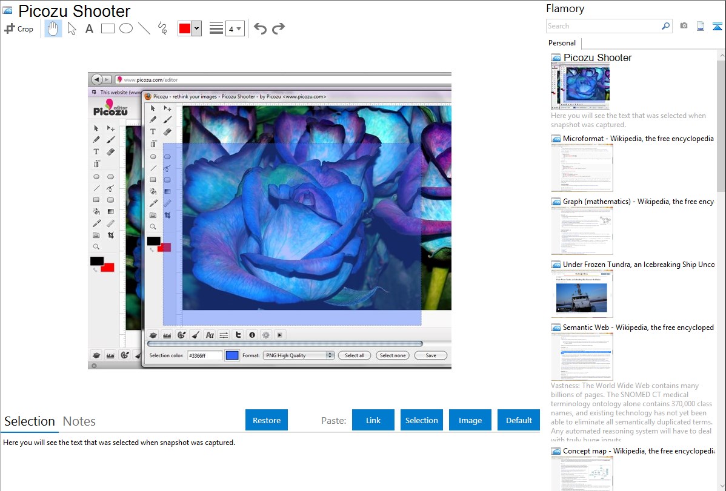Activate the Crop tool in Flamory toolbar
Viewport: 726px width, 491px height.
pyautogui.click(x=19, y=28)
